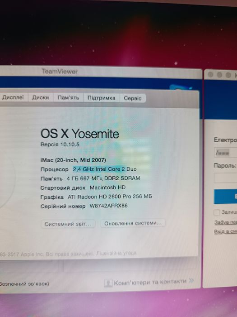Click the ATI Radeon HD 2600 Pro 256 МБ text
Image resolution: width=237 pixels, height=317 pixels.
(x=110, y=197)
